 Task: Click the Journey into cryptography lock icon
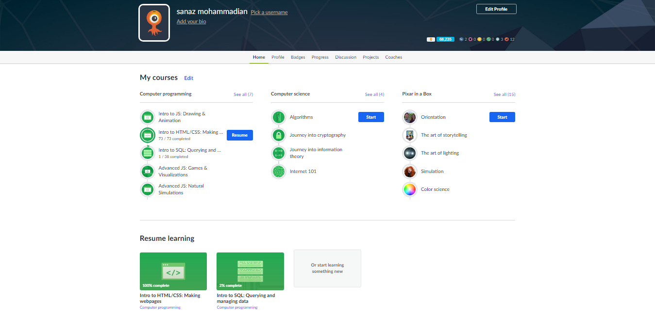[x=279, y=135]
